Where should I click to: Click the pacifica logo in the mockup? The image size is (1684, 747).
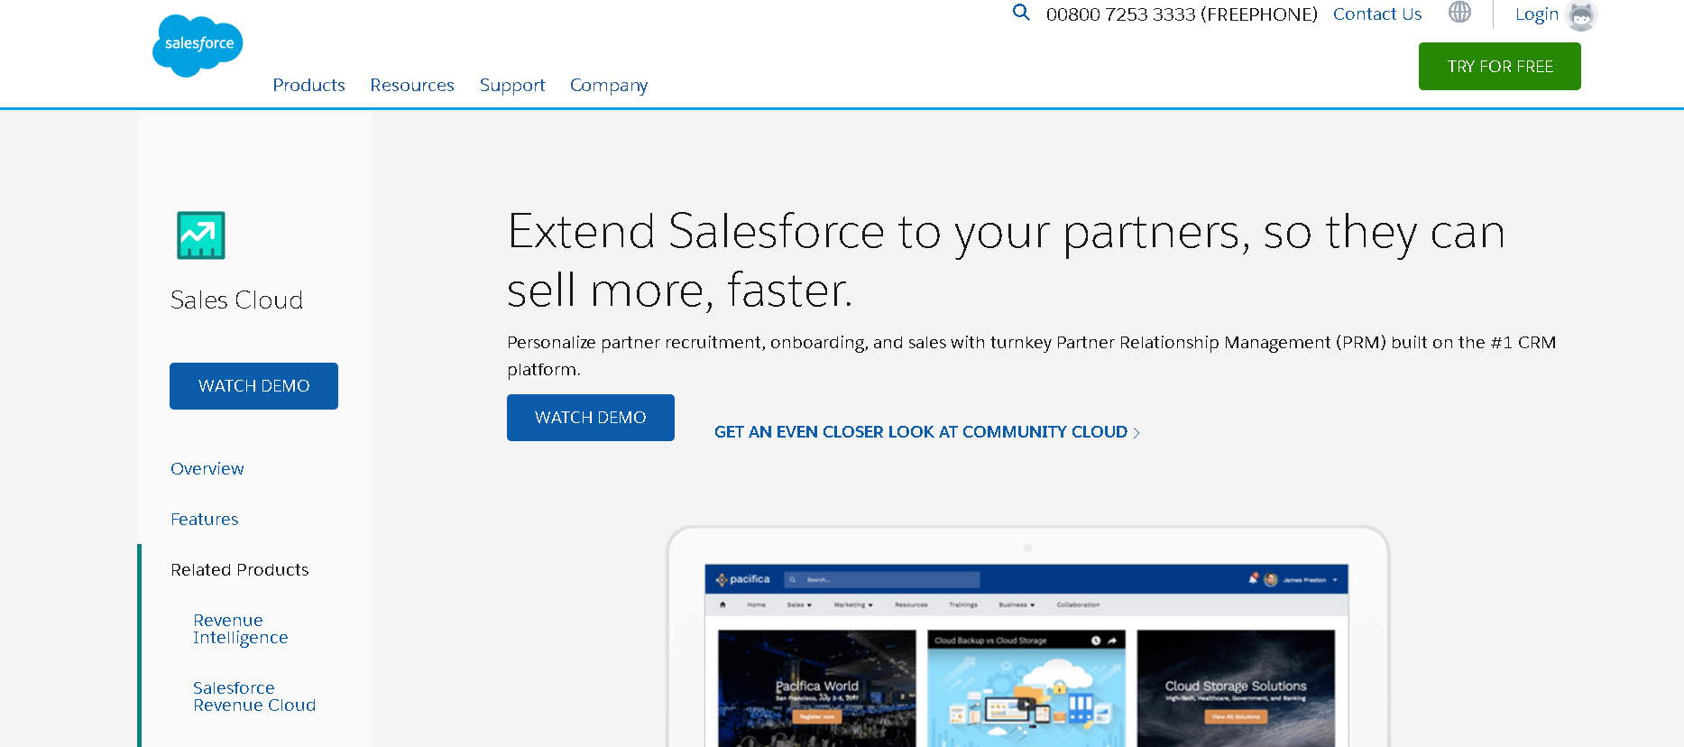(x=742, y=579)
